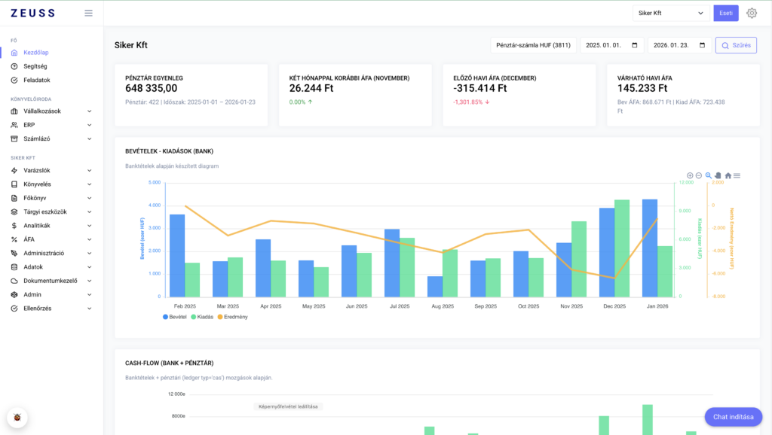Start a chat with Chat indítása
This screenshot has height=435, width=772.
(733, 417)
